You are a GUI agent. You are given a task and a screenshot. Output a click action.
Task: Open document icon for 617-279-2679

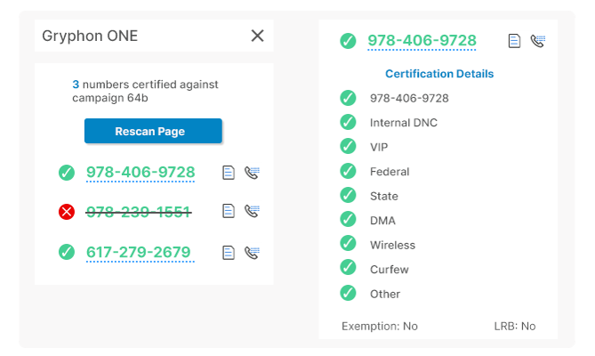tap(228, 253)
